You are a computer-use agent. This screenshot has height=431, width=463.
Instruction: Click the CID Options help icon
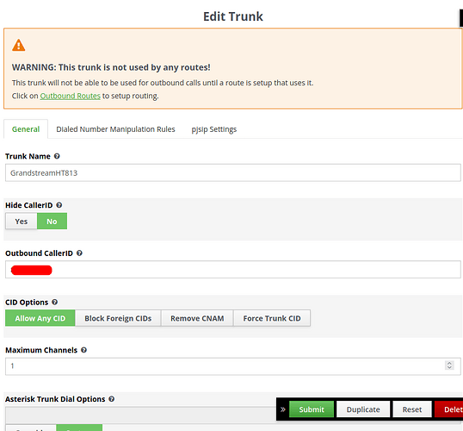point(54,302)
